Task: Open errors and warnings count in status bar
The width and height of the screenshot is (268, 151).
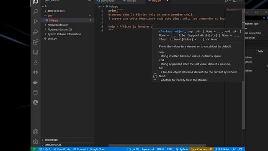Action: 45,149
